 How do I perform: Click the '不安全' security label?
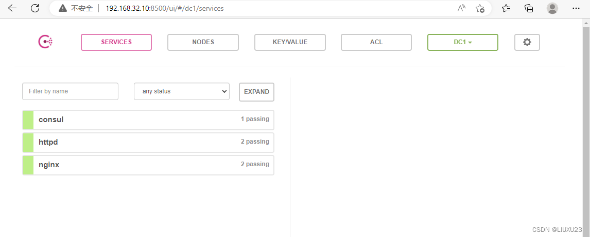tap(82, 8)
